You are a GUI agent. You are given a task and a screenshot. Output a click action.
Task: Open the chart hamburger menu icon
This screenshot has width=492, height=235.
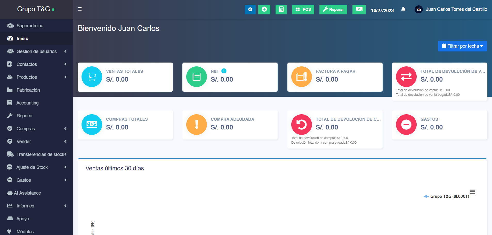click(x=472, y=192)
